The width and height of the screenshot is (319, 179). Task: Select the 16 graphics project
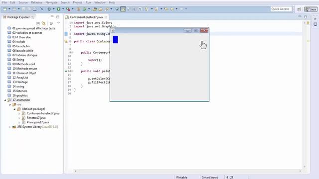click(20, 95)
